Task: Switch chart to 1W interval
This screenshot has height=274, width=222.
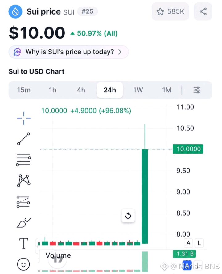Action: tap(138, 90)
